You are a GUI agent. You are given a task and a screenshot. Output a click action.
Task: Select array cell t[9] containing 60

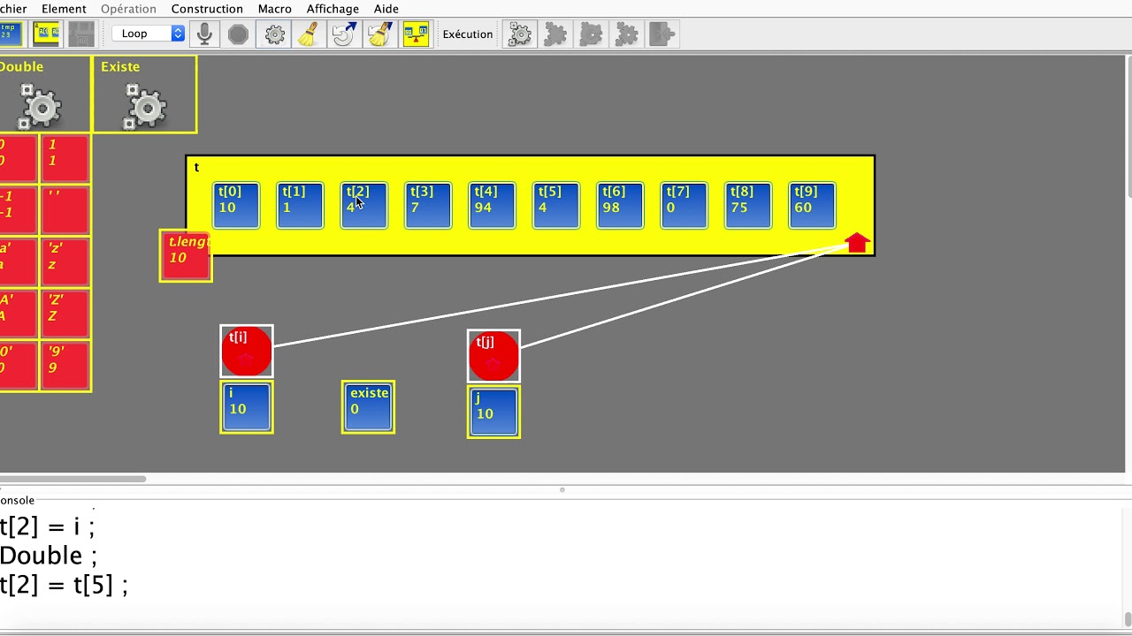[812, 205]
